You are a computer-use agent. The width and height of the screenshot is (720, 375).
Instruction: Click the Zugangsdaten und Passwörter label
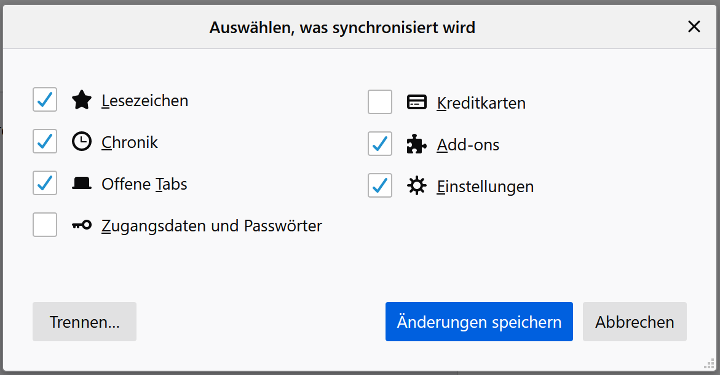click(212, 226)
